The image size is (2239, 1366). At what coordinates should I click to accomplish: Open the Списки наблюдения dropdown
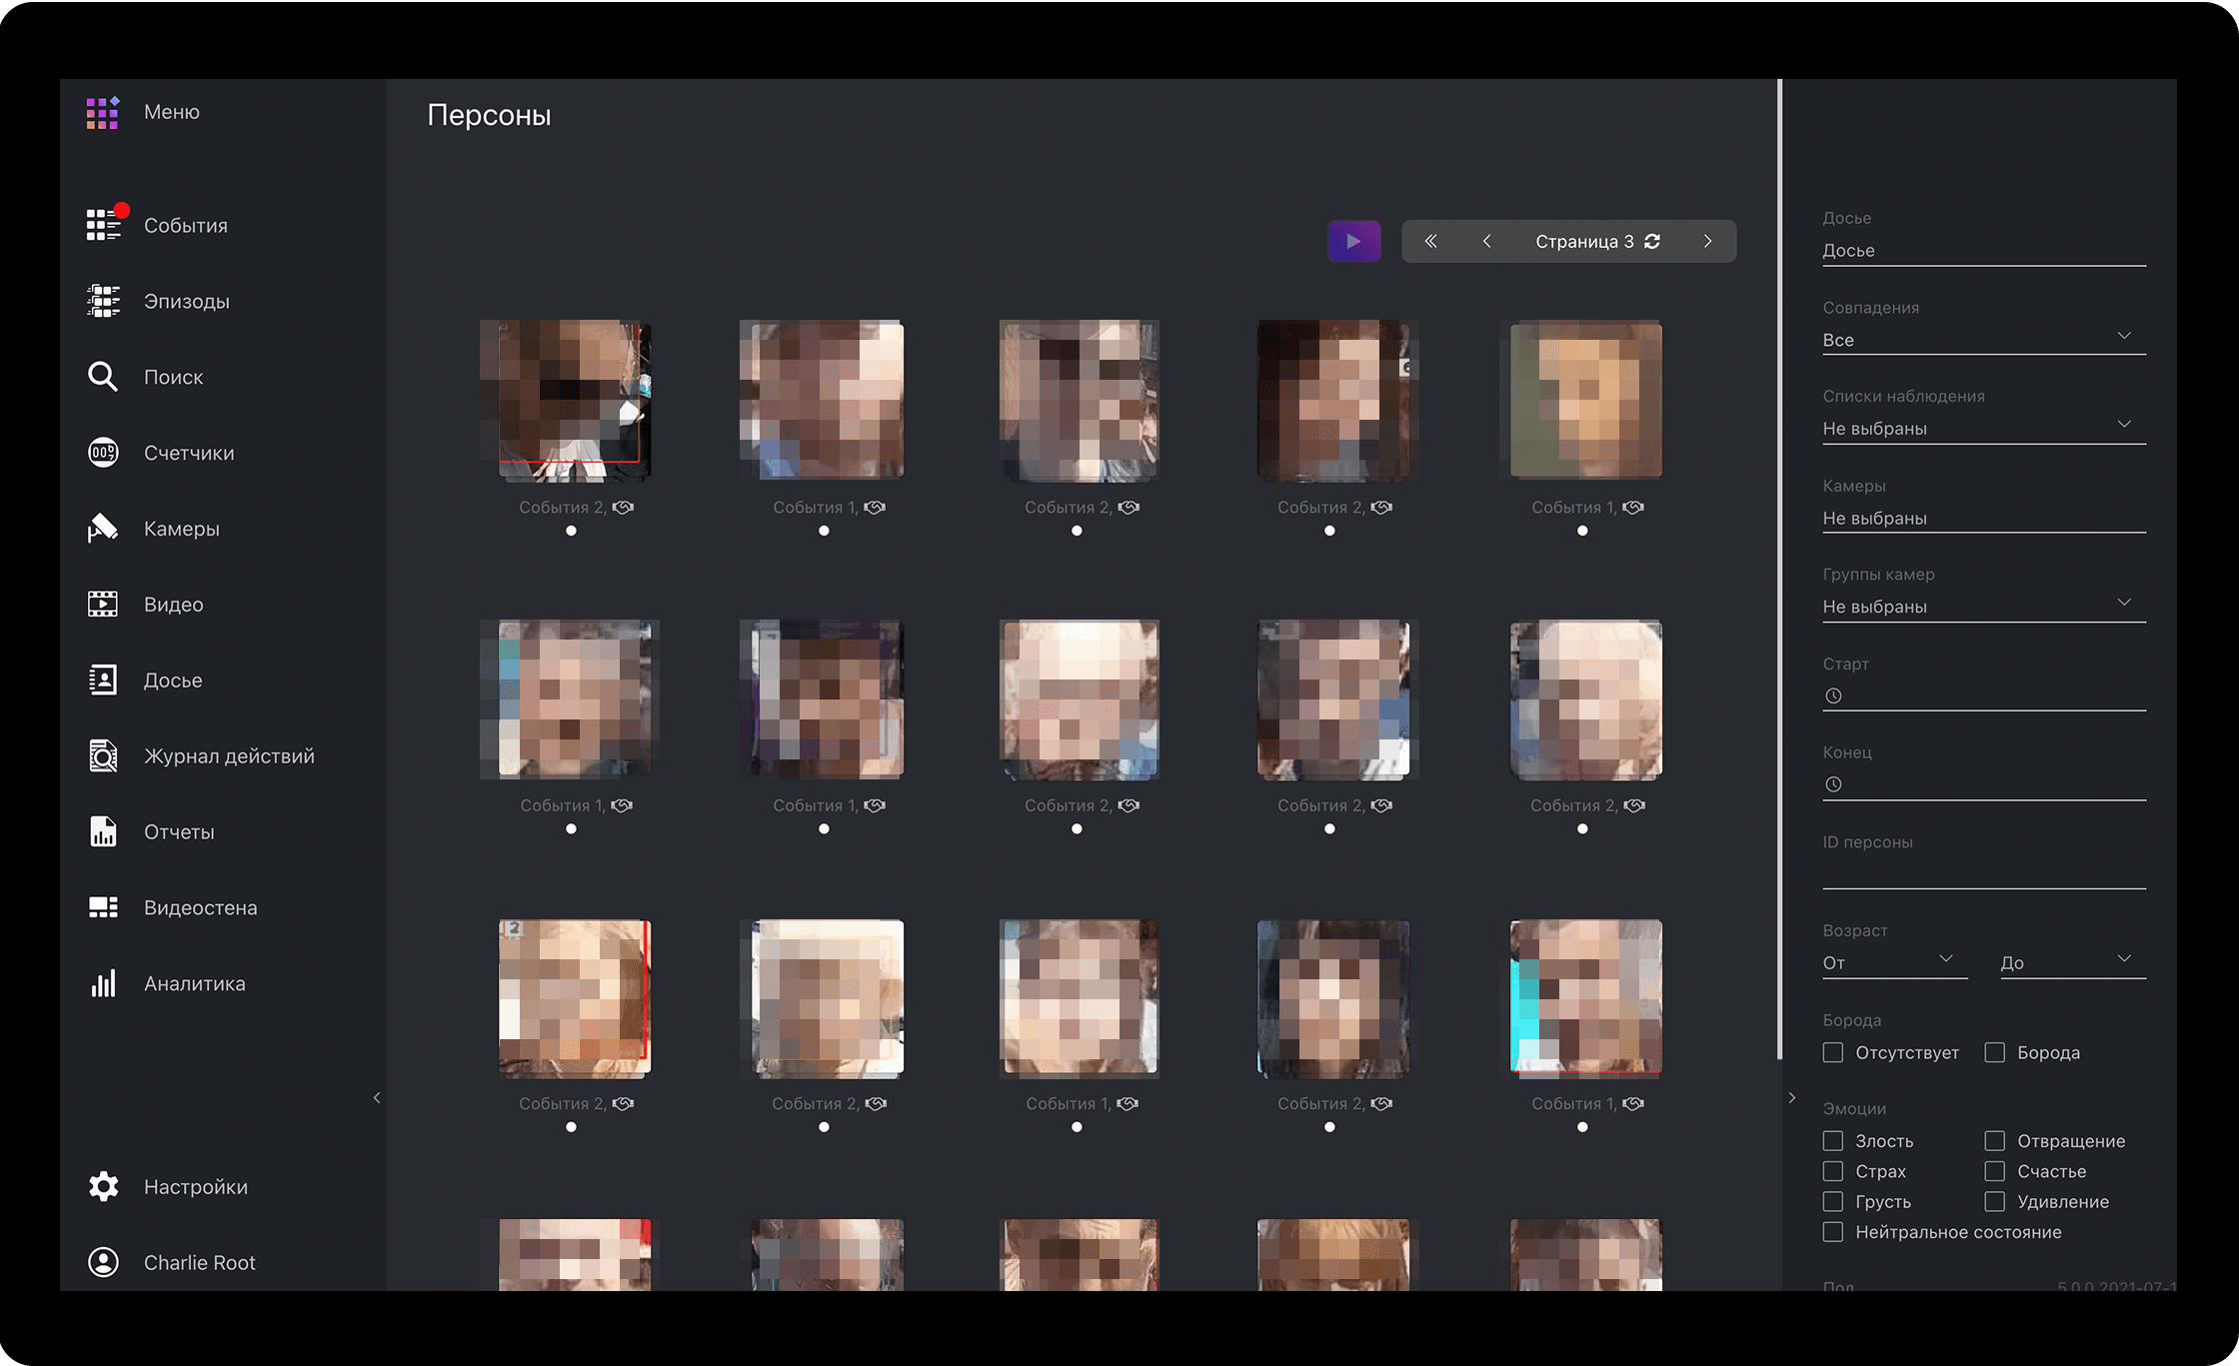pos(1984,429)
